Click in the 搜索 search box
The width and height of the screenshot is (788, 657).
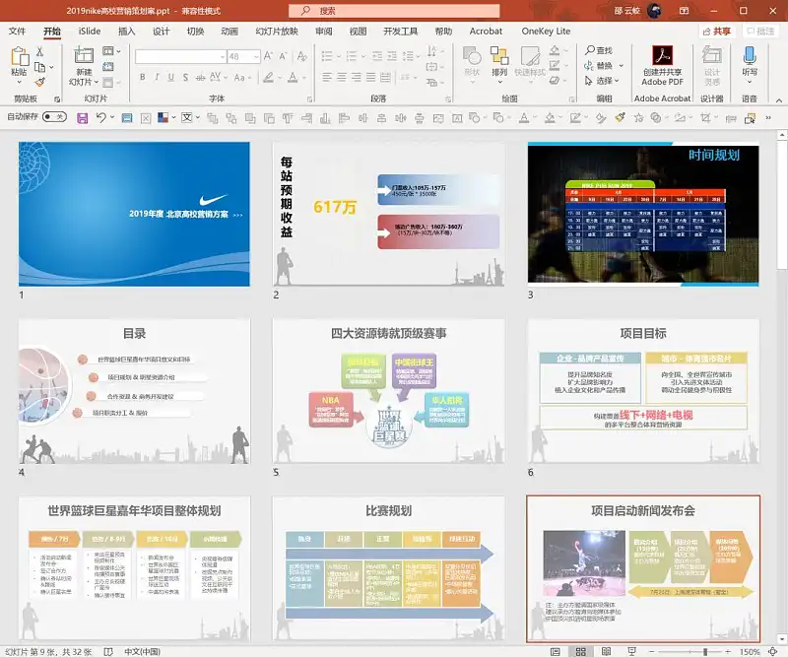394,11
